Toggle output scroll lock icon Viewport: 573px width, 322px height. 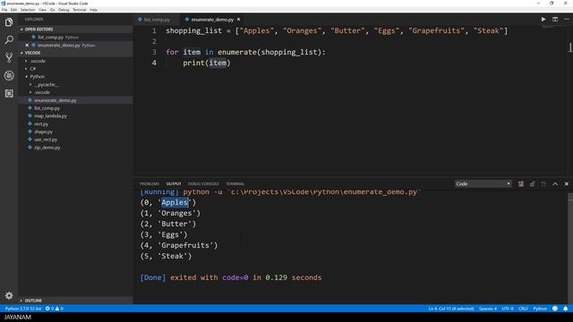point(532,184)
